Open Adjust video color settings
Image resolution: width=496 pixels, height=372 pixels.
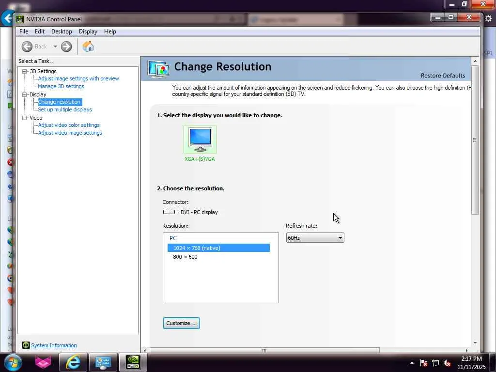pos(69,125)
